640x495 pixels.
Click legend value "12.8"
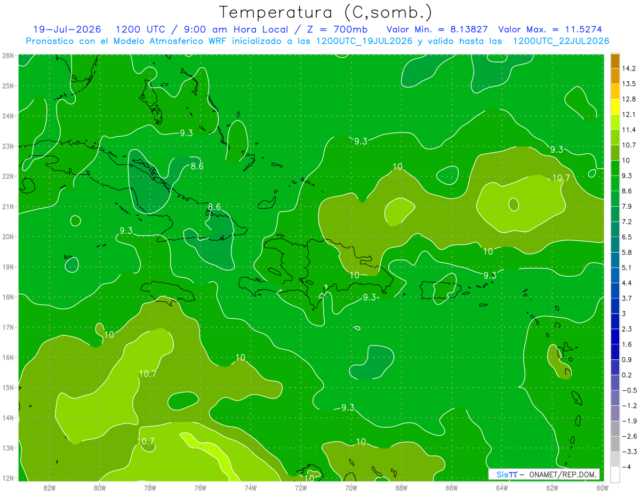tap(628, 99)
